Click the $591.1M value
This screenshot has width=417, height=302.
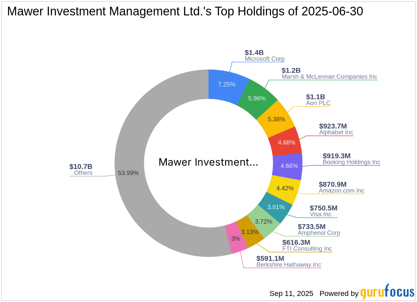click(270, 258)
